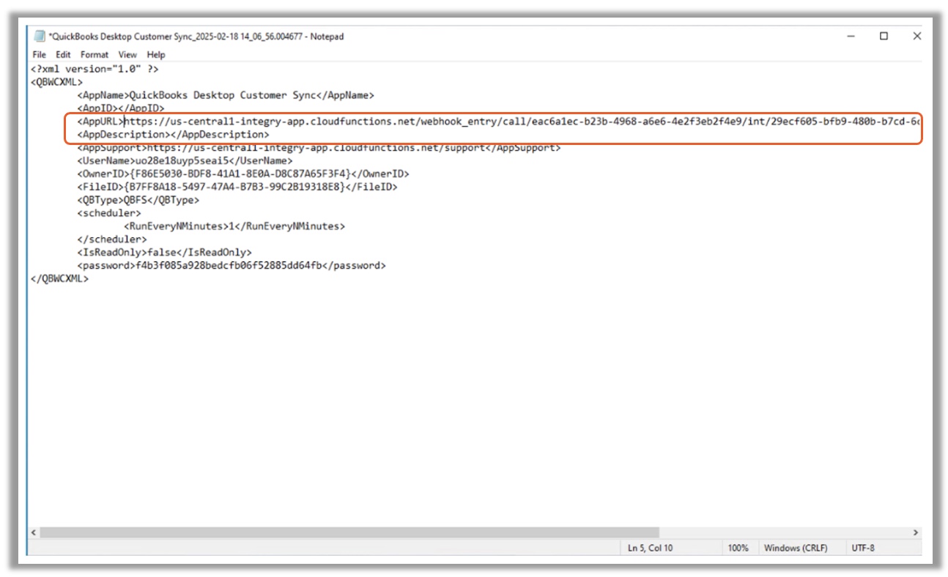Click the OwnerID GUID line

(x=243, y=174)
